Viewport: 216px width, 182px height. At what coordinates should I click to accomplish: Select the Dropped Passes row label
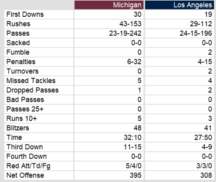pyautogui.click(x=32, y=90)
